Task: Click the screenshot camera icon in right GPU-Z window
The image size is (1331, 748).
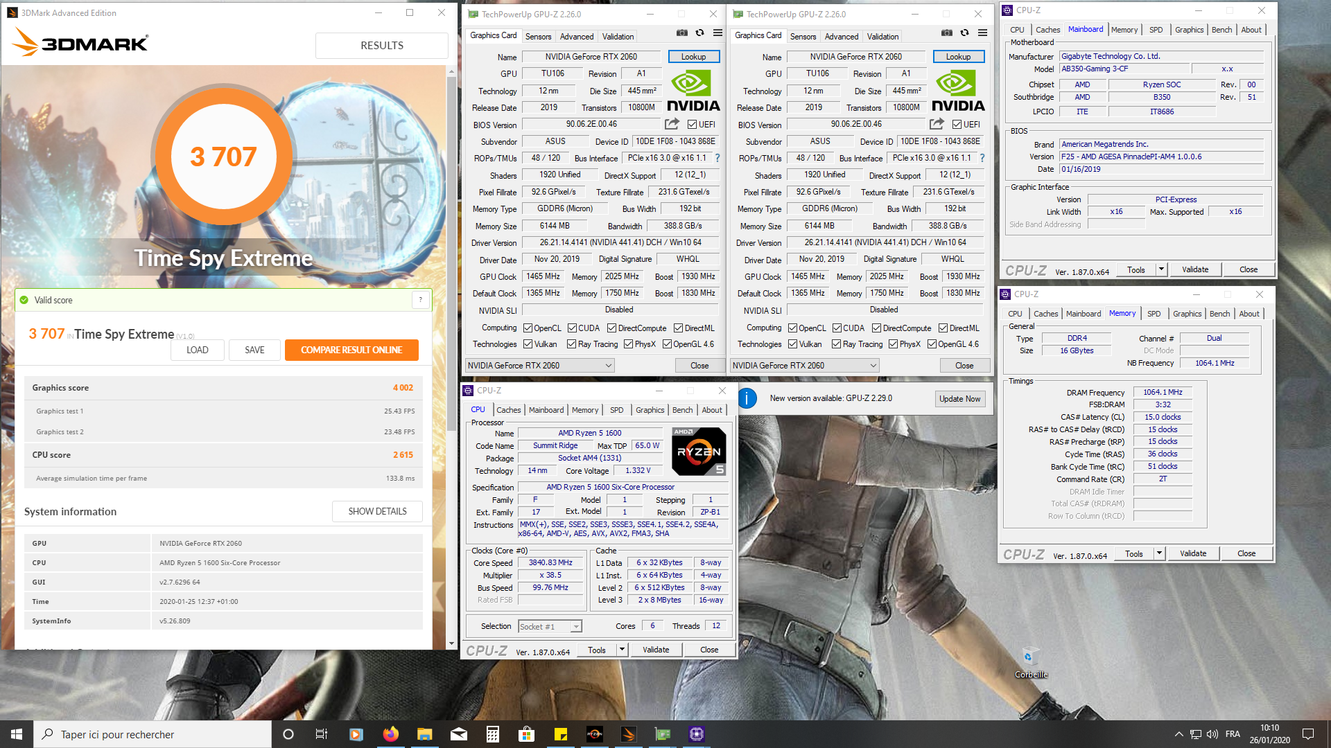Action: pyautogui.click(x=947, y=33)
